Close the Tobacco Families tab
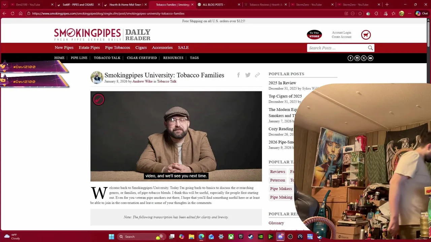431x242 pixels. (192, 5)
